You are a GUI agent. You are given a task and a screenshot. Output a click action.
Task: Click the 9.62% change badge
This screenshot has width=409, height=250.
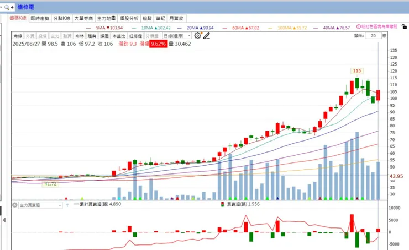[x=158, y=44]
